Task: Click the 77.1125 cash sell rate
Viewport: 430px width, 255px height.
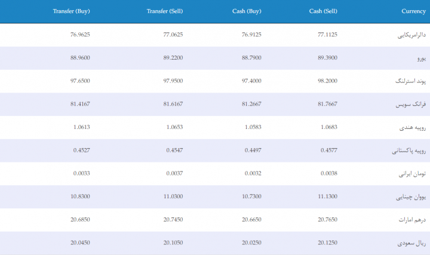Action: (x=327, y=35)
